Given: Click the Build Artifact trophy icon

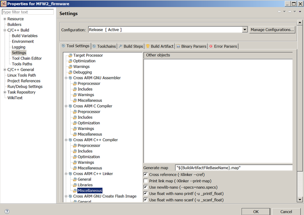Looking at the screenshot, I should click(148, 46).
